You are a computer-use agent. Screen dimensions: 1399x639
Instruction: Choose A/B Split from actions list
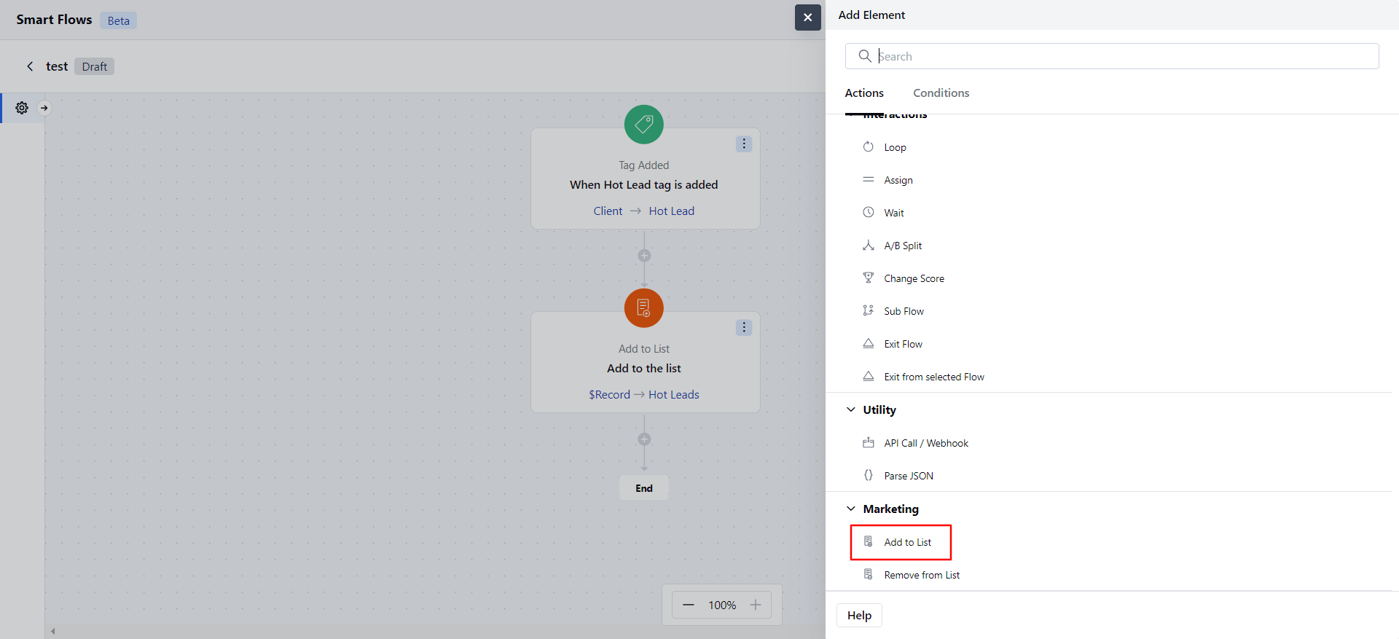[903, 246]
